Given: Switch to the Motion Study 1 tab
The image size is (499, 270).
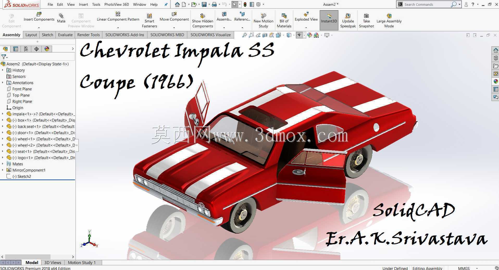Looking at the screenshot, I should pyautogui.click(x=82, y=262).
